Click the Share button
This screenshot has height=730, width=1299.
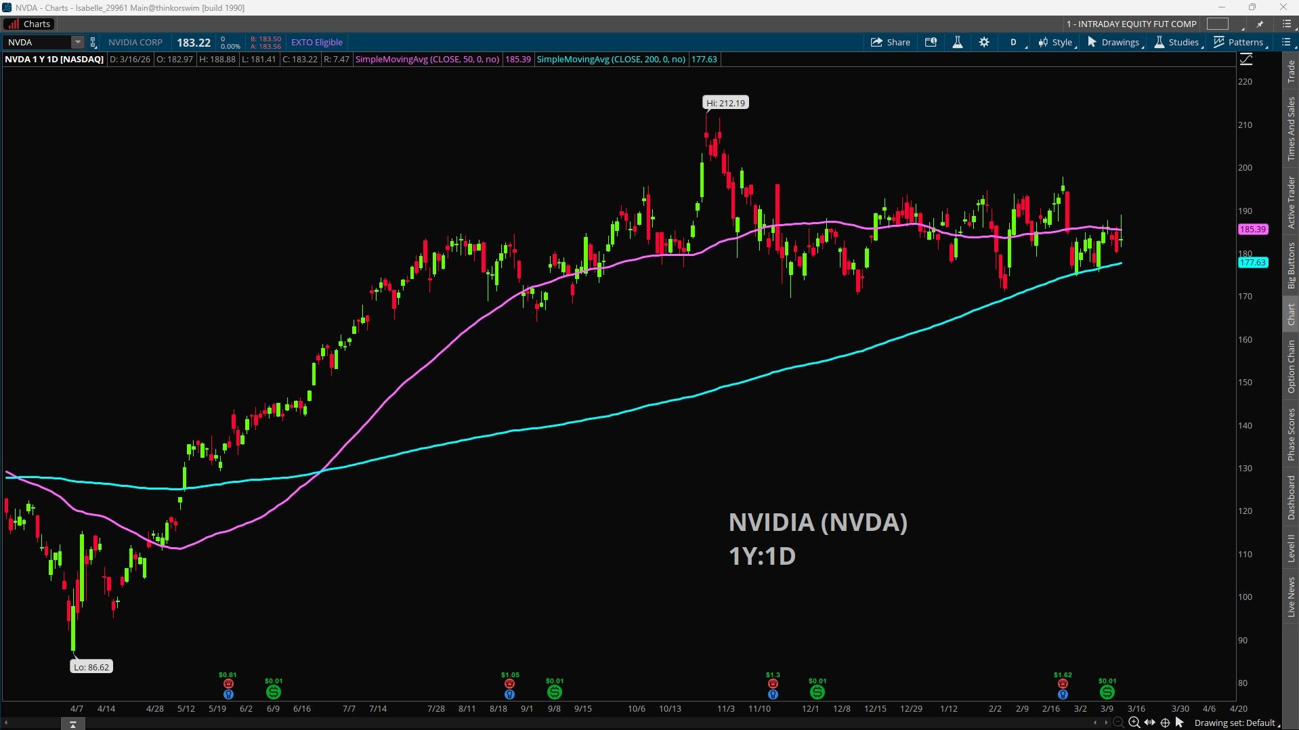tap(891, 42)
